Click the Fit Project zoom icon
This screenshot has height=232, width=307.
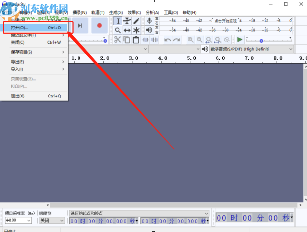point(218,40)
